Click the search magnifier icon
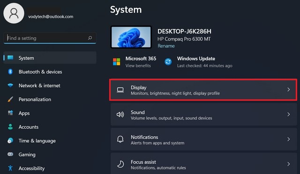 (x=90, y=38)
